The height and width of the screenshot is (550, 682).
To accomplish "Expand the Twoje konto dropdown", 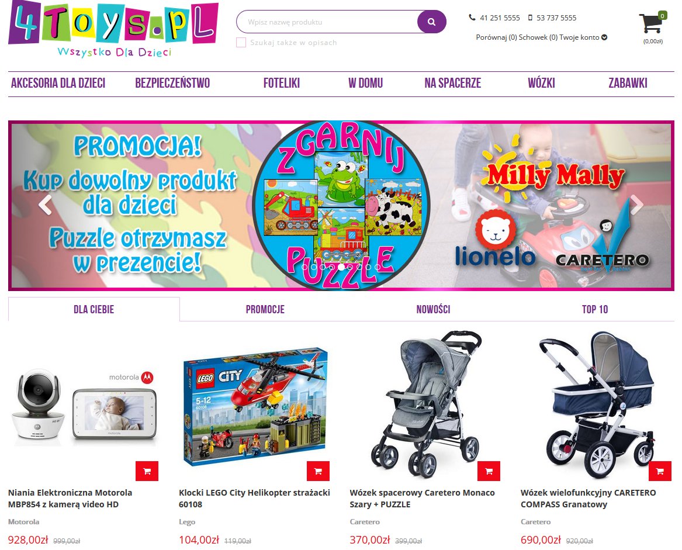I will (x=583, y=37).
